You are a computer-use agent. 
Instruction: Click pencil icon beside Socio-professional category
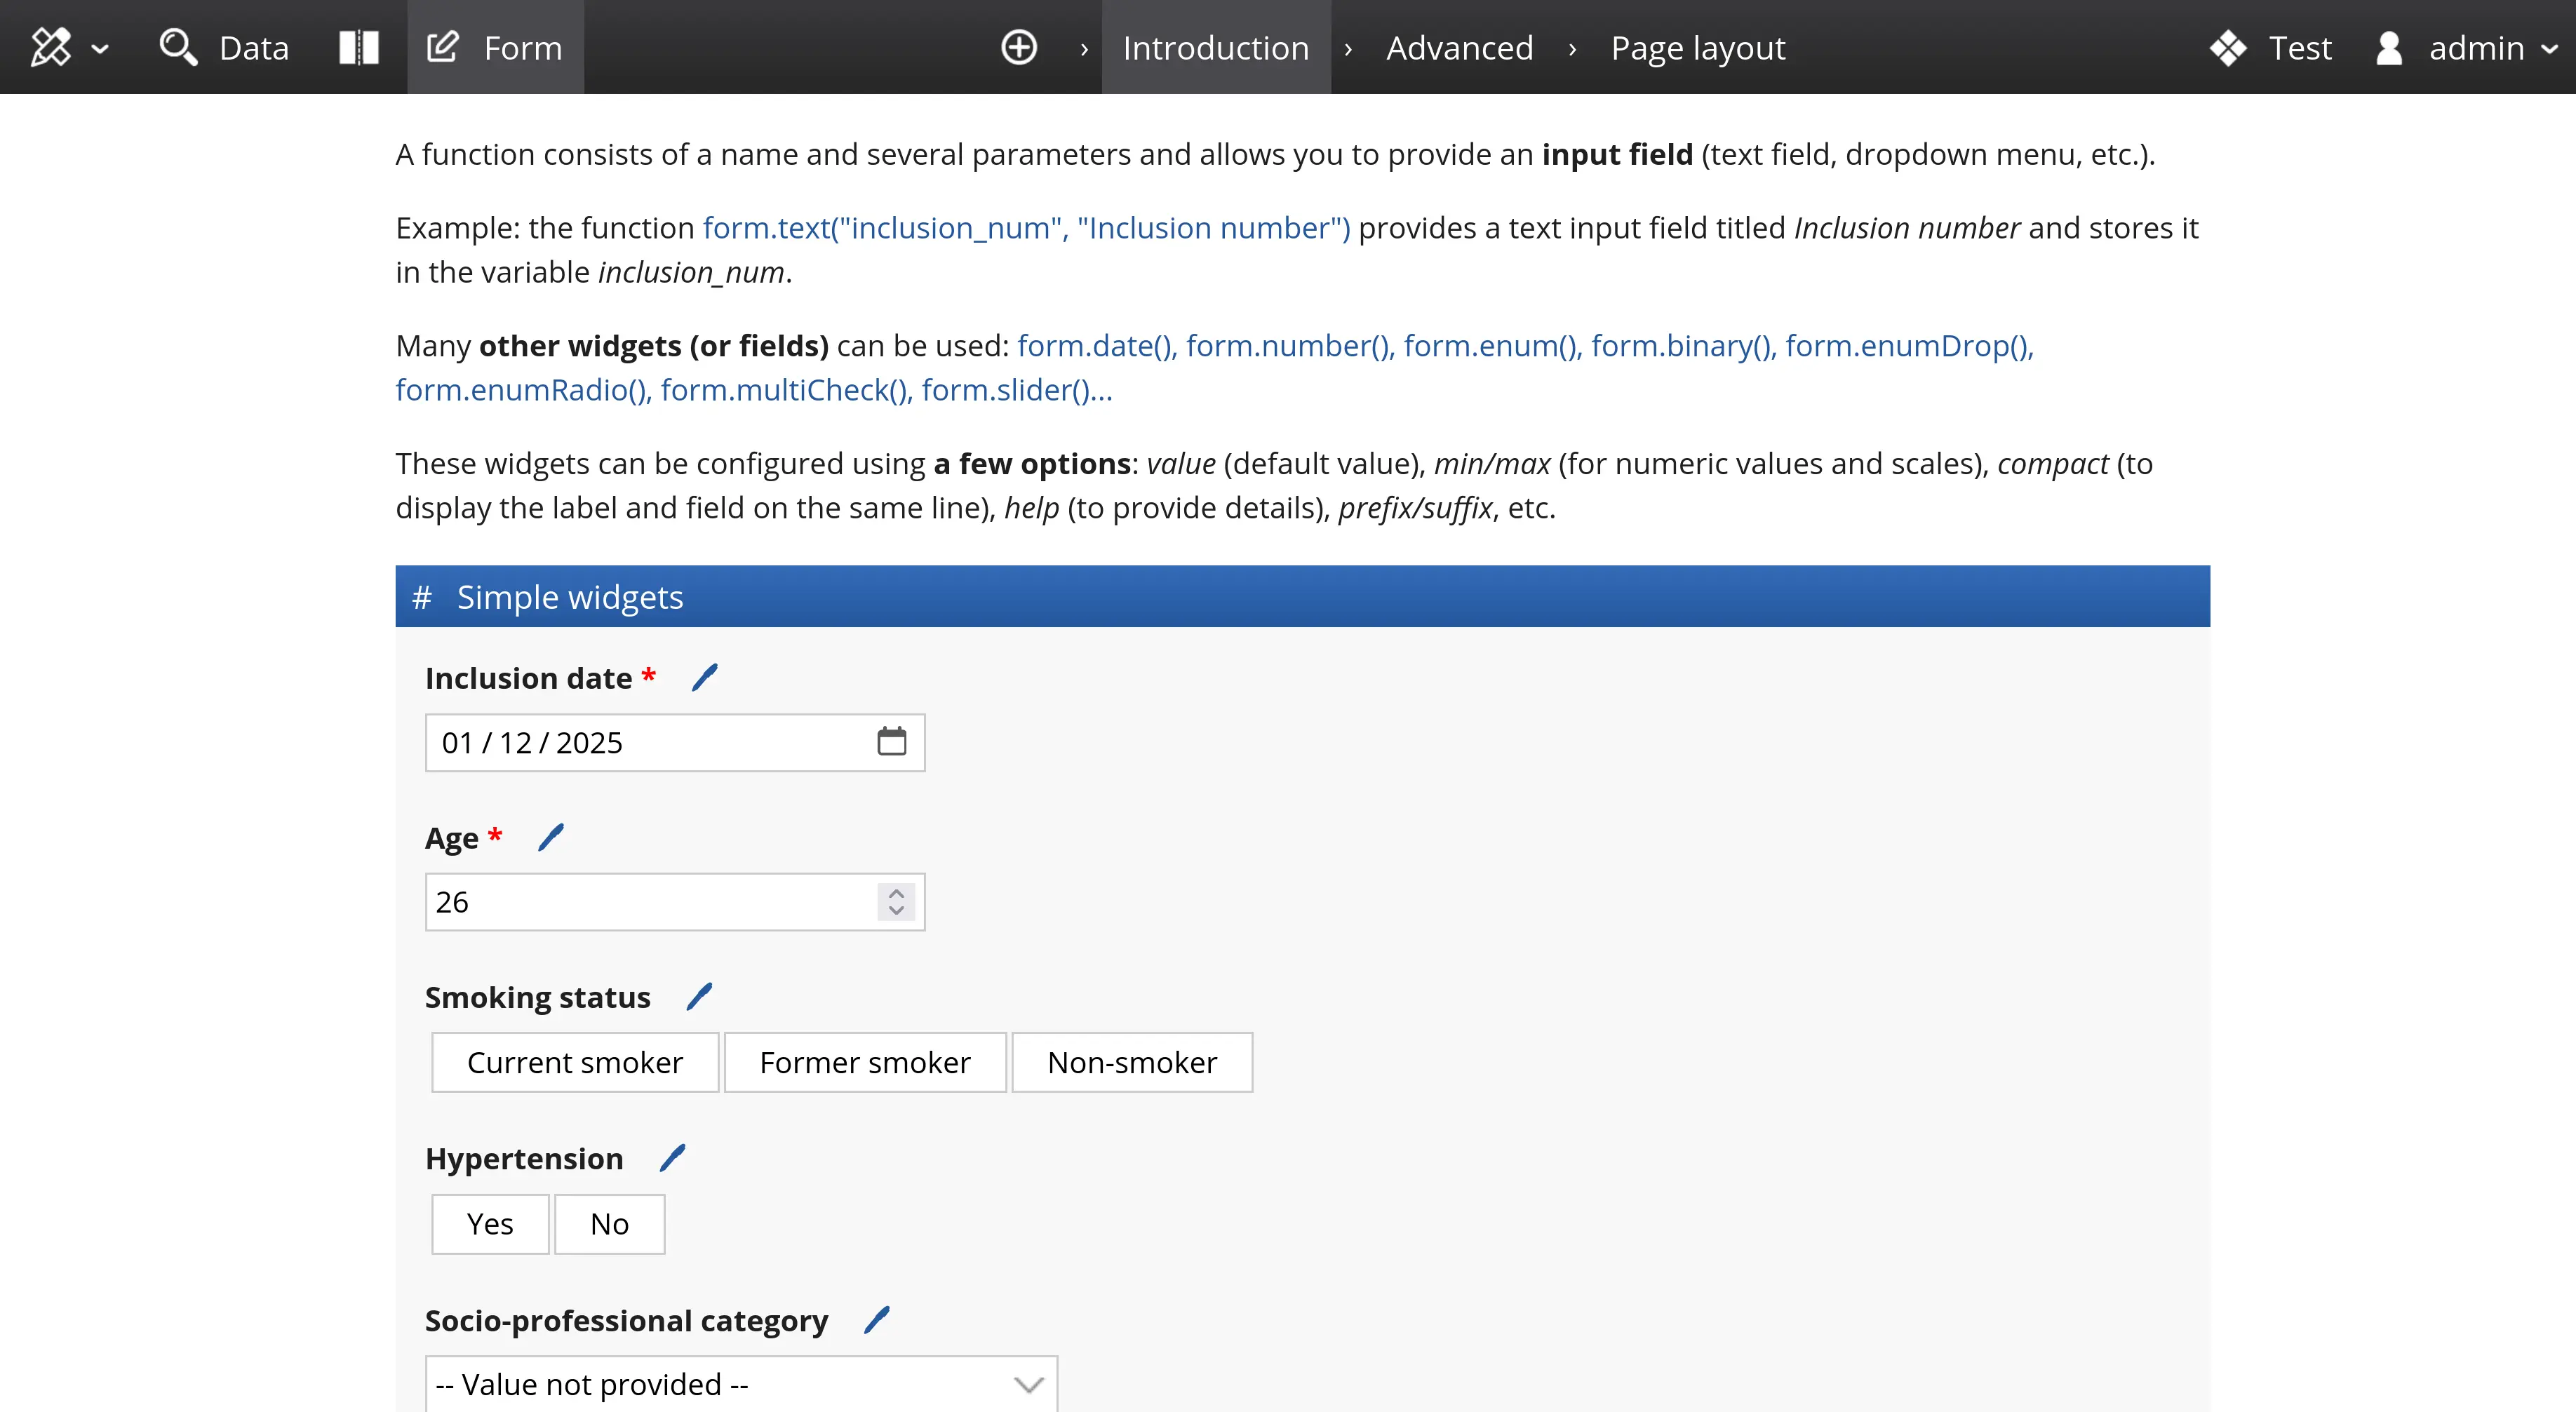(876, 1320)
